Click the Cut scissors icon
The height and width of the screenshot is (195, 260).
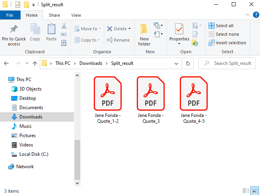(x=64, y=26)
